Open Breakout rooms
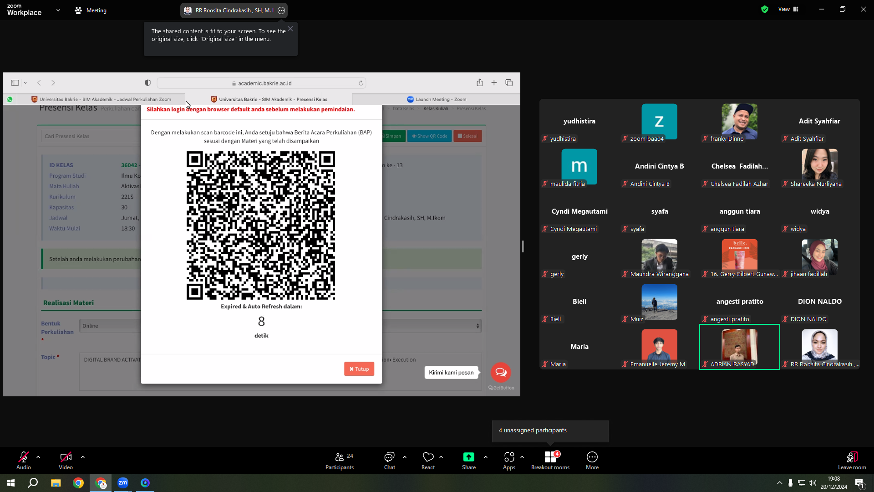 pyautogui.click(x=550, y=461)
